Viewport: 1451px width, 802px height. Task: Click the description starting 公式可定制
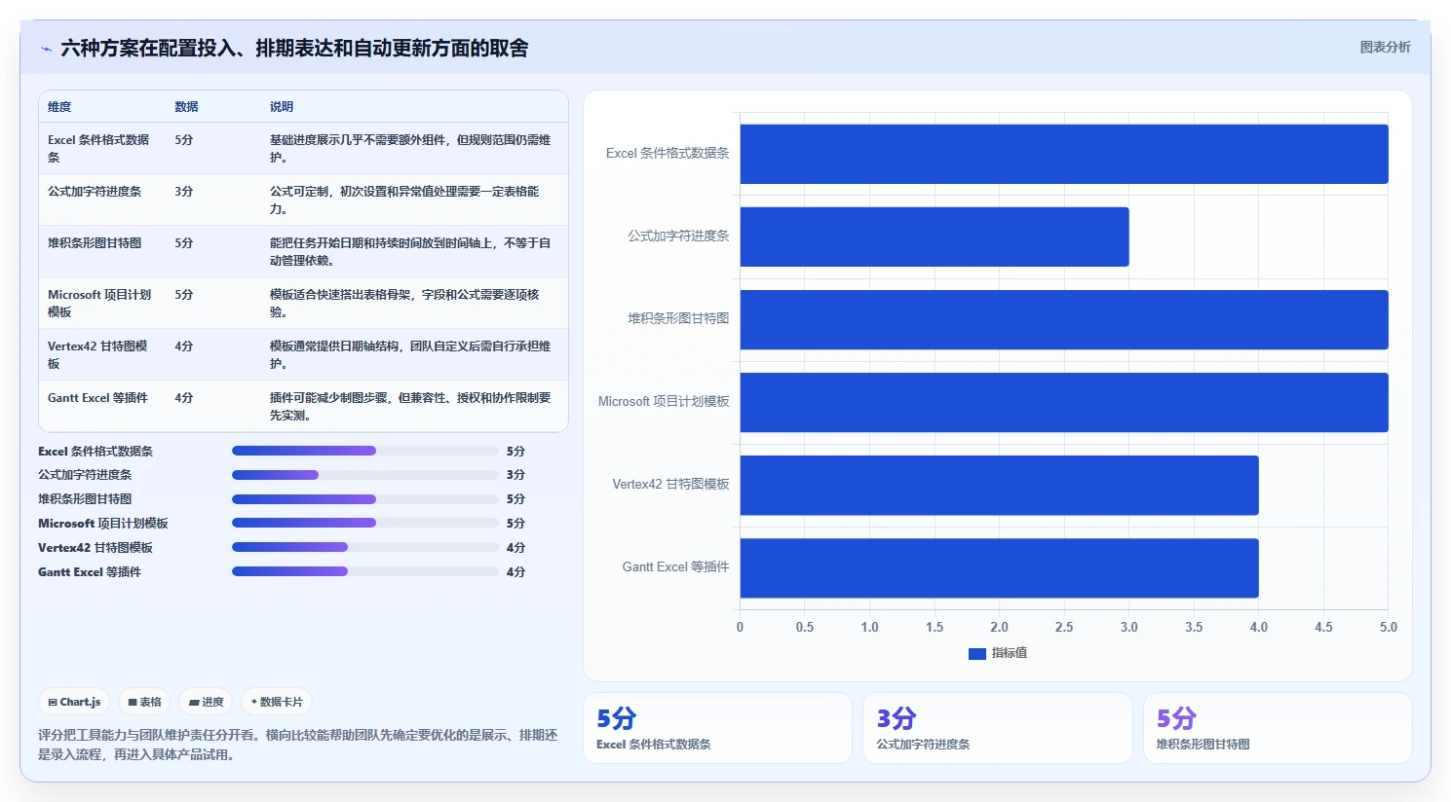[x=404, y=200]
